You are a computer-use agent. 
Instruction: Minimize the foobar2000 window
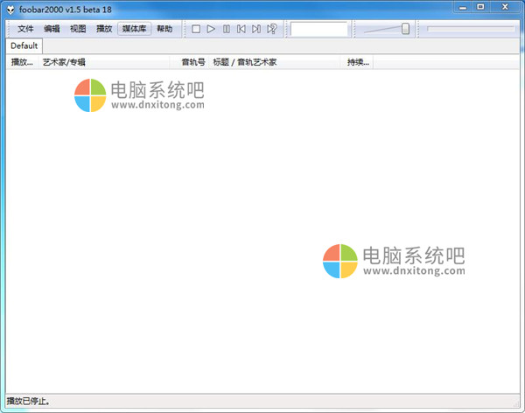click(x=463, y=7)
